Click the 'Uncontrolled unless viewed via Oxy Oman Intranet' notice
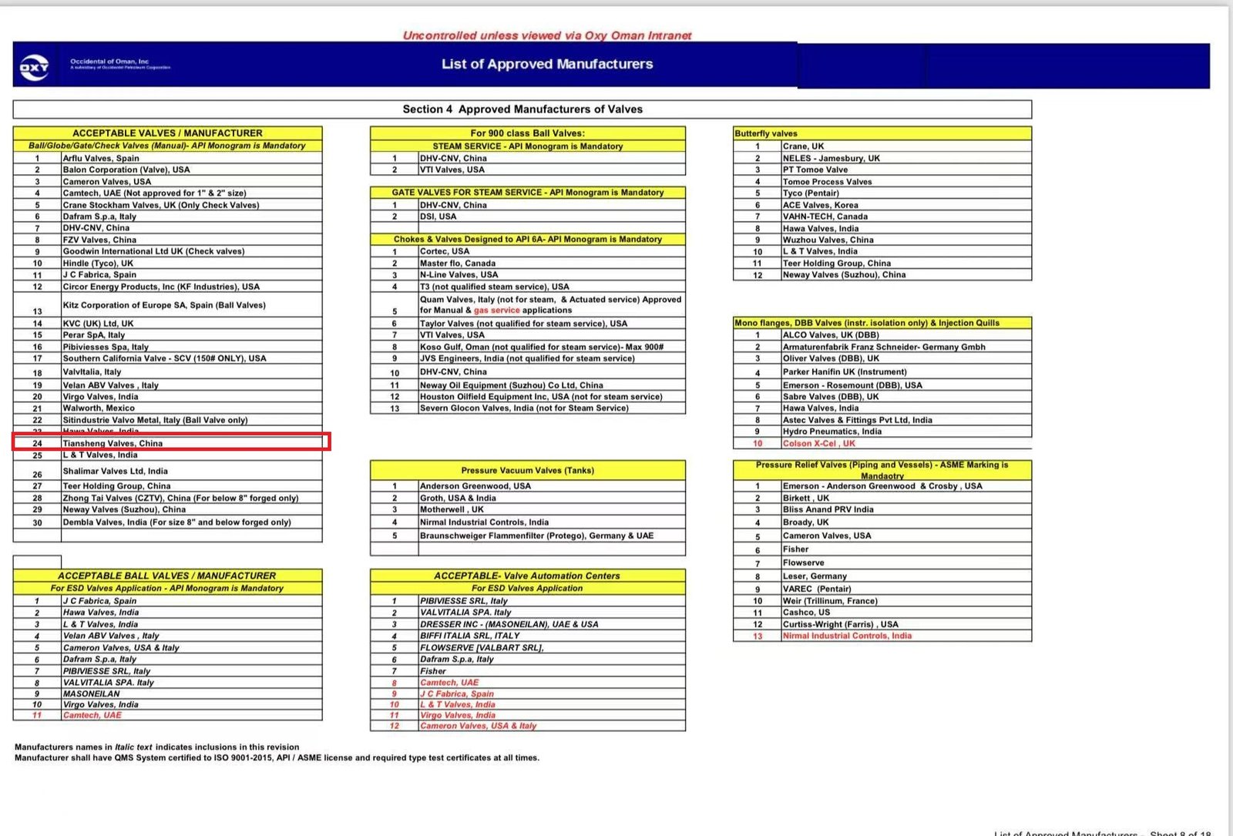The image size is (1233, 836). [x=547, y=35]
